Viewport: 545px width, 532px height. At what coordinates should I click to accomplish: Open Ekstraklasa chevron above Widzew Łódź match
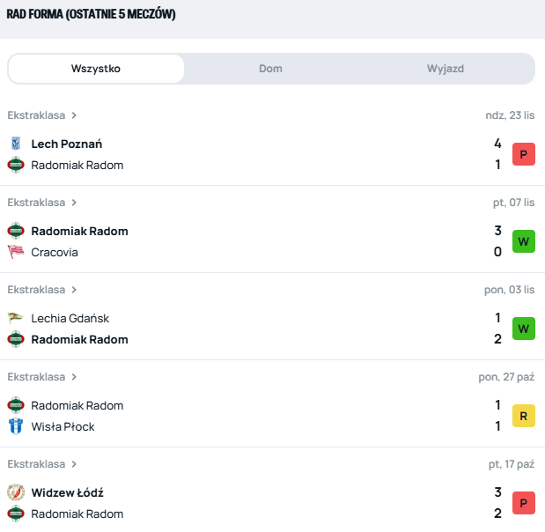point(74,464)
